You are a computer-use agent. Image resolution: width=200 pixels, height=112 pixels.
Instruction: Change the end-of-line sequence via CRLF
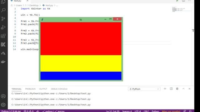pos(146,111)
